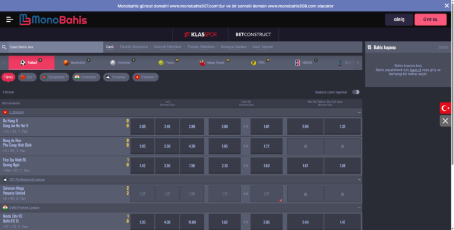This screenshot has width=454, height=230.
Task: Filter by Çin region chip
Action: point(27,77)
